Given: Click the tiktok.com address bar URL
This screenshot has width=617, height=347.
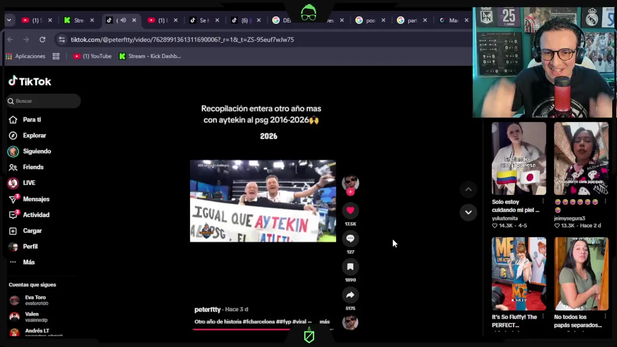Looking at the screenshot, I should [182, 40].
